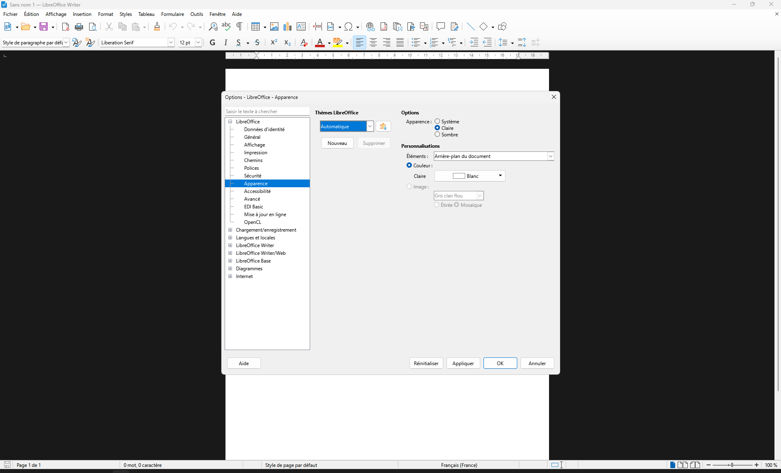Open the Tableau menu
Viewport: 781px width, 473px height.
(146, 14)
